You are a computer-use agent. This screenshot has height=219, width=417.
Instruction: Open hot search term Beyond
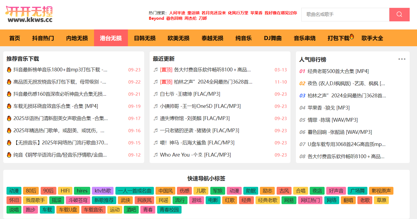[x=156, y=18]
